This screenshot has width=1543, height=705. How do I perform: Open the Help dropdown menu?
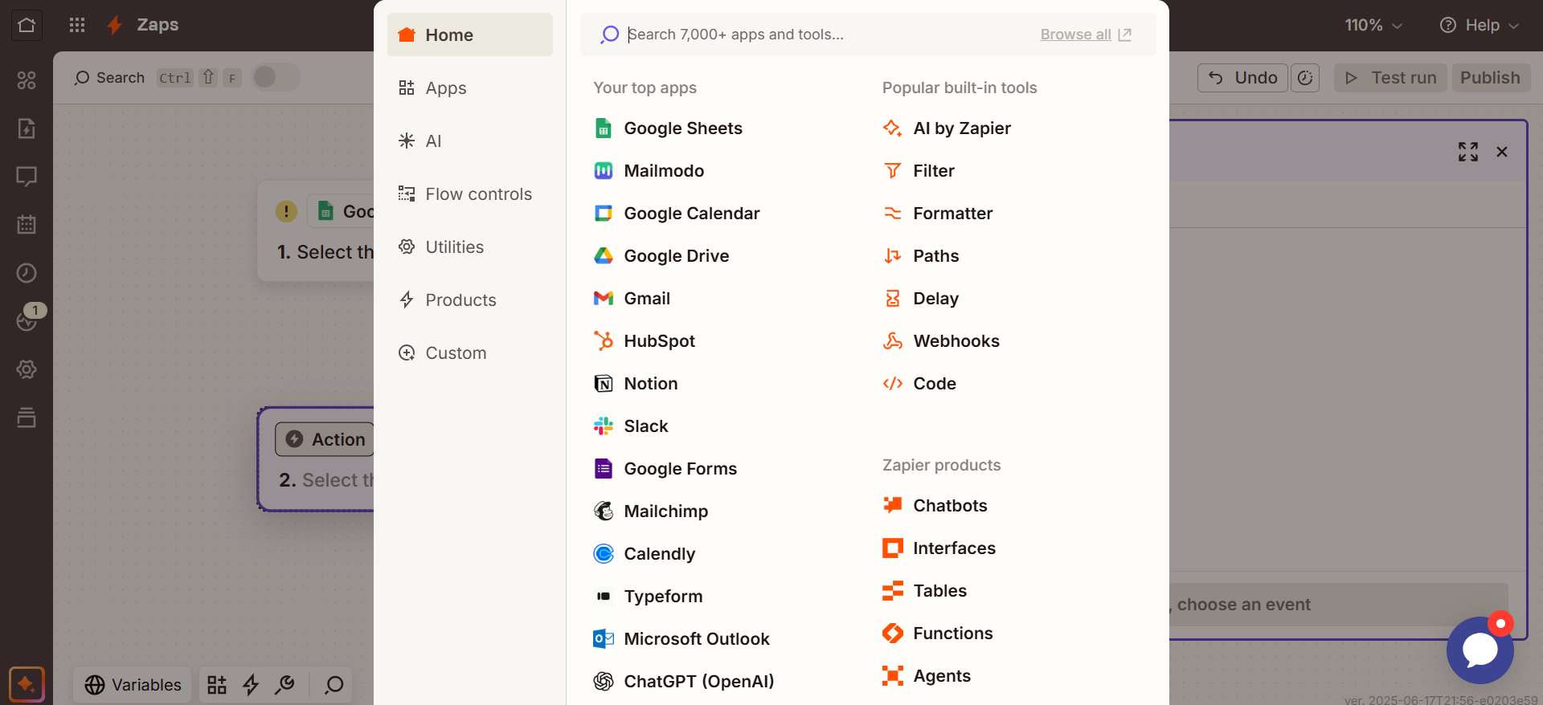pyautogui.click(x=1480, y=25)
